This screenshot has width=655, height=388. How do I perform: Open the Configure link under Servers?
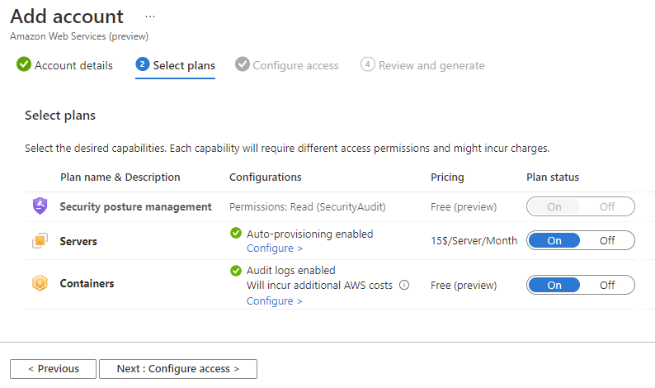click(x=275, y=248)
